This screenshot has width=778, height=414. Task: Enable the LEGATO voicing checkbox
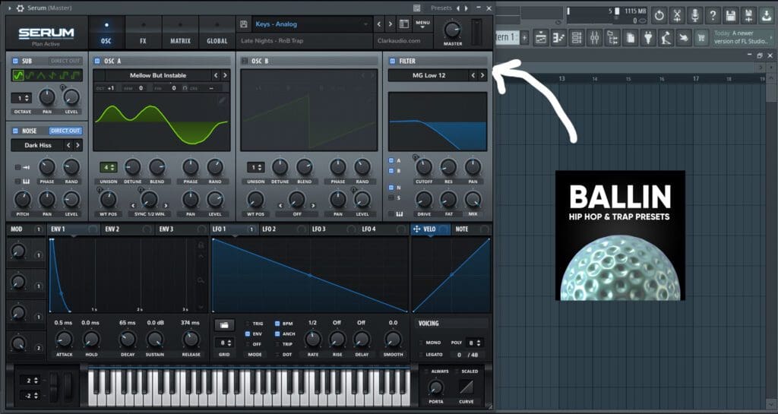pos(421,355)
